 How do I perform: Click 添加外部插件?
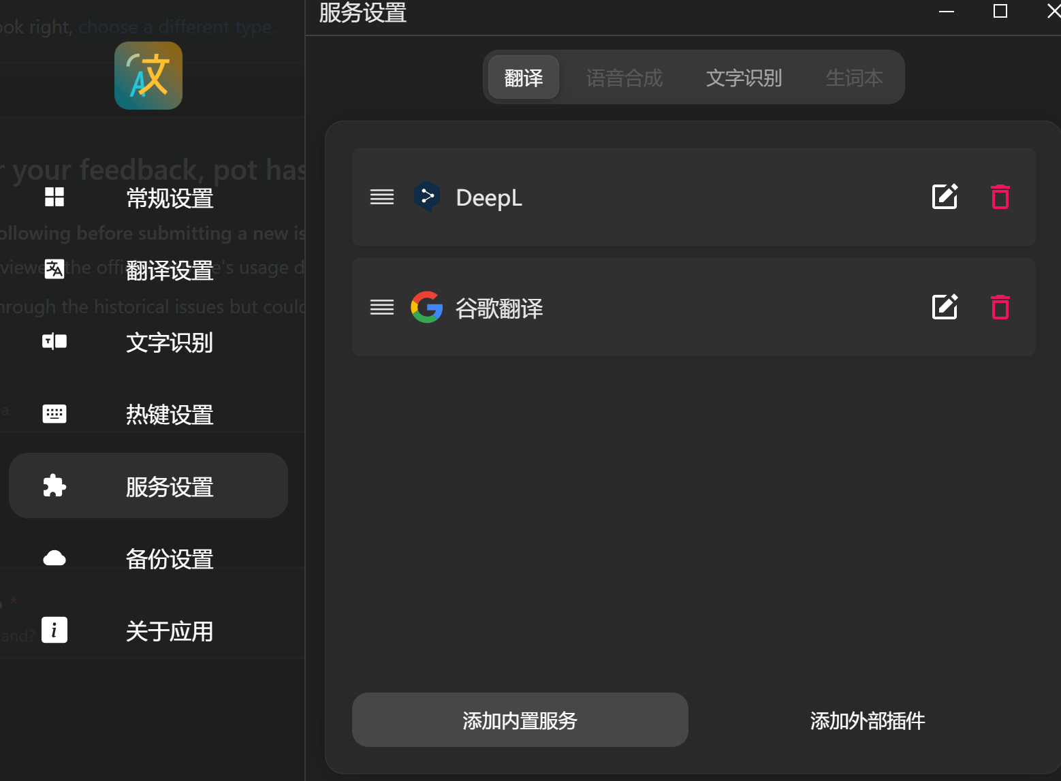pos(867,721)
